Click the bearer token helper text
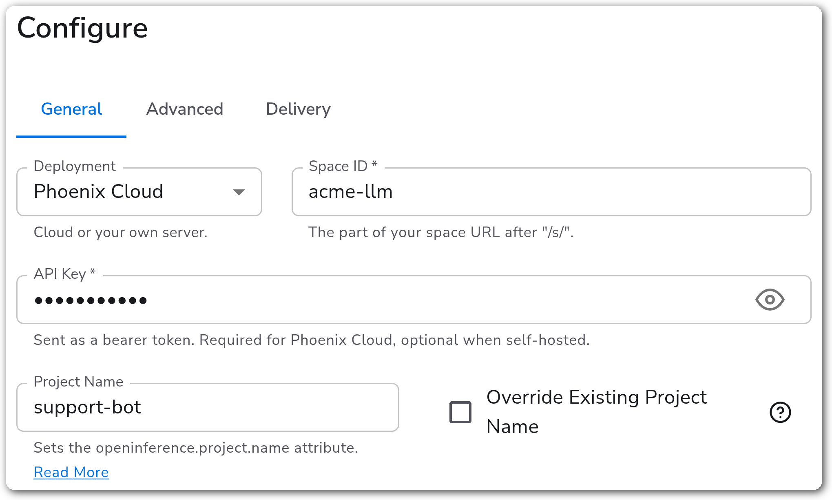This screenshot has width=832, height=500. (x=312, y=340)
